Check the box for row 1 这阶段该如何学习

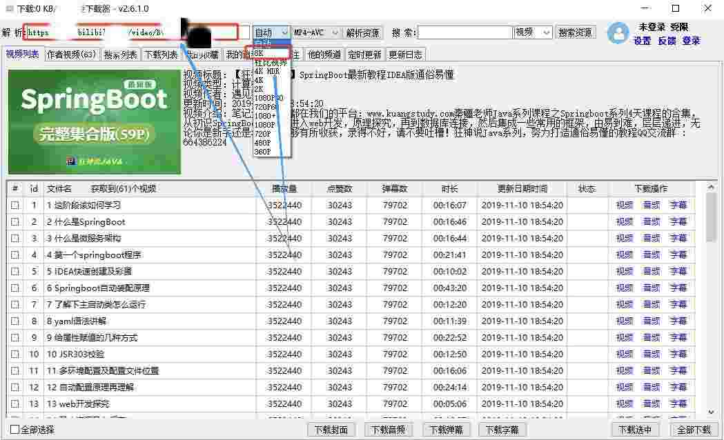click(15, 205)
